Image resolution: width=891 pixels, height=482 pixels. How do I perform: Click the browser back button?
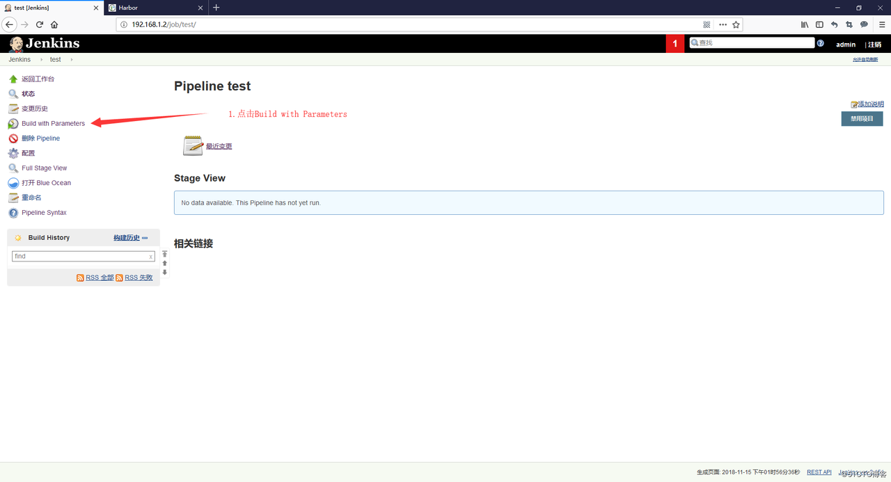[10, 24]
